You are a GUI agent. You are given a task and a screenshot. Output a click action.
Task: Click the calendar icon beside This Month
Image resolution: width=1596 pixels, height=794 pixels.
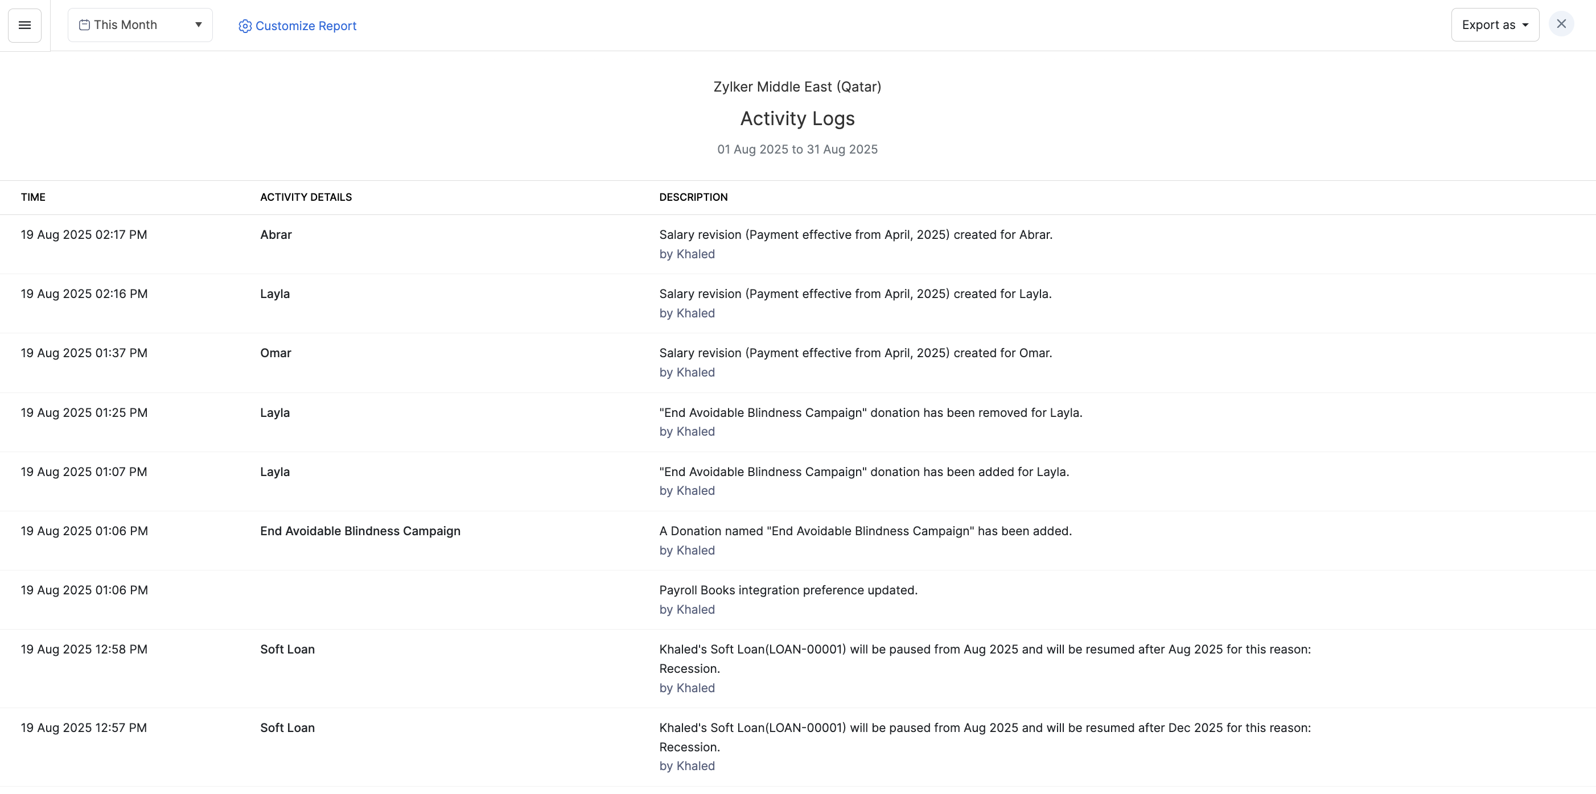(x=84, y=26)
